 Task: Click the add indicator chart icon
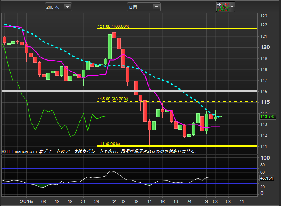[223, 7]
